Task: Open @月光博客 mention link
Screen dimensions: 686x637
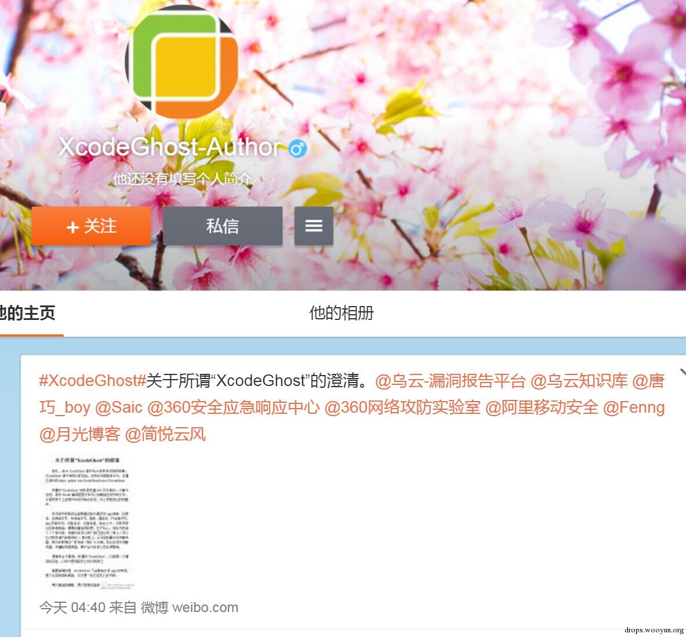Action: pyautogui.click(x=79, y=434)
